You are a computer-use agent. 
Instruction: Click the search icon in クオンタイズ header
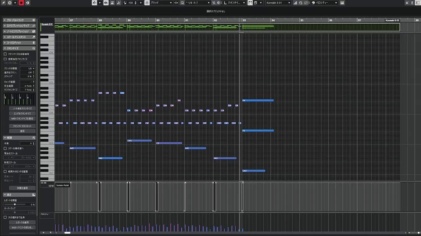34,48
